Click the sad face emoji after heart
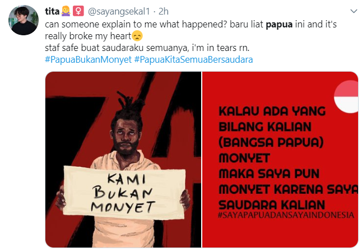The image size is (362, 252). [137, 36]
